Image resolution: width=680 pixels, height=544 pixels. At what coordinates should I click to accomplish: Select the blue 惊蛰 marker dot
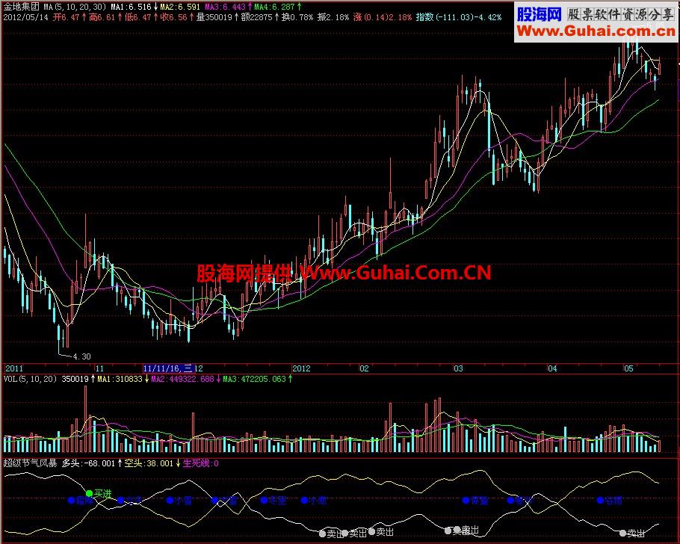[x=466, y=500]
